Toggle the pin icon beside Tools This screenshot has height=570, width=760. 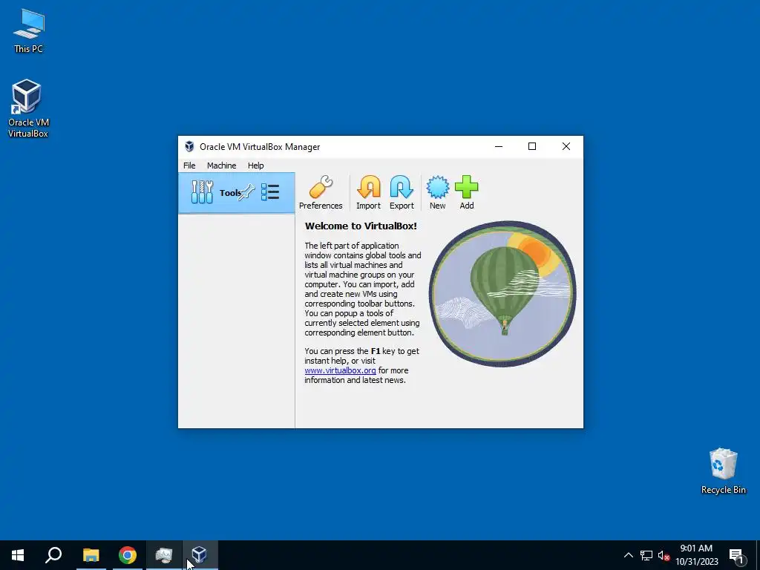[246, 192]
